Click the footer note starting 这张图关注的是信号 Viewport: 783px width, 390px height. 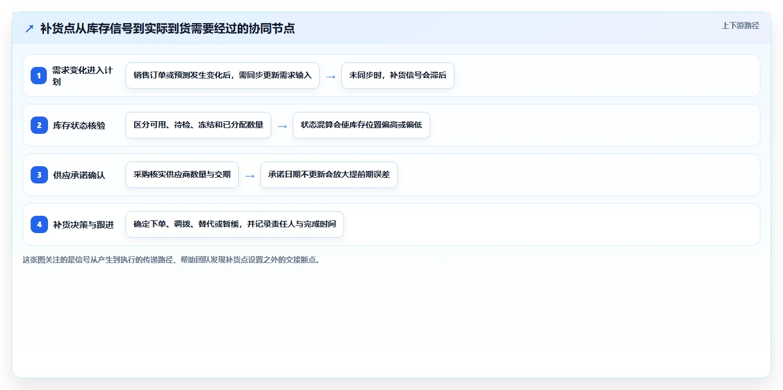coord(171,260)
